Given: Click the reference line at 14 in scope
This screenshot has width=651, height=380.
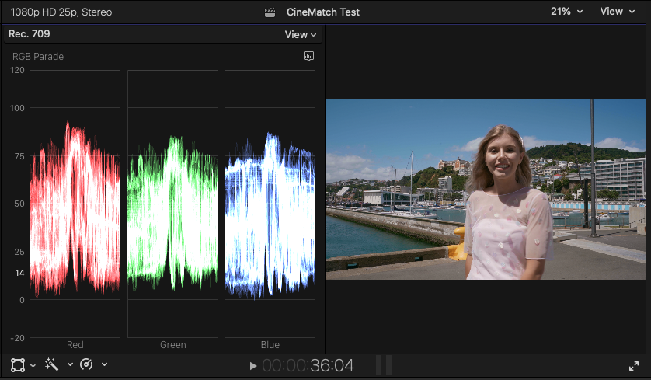Looking at the screenshot, I should click(x=171, y=274).
